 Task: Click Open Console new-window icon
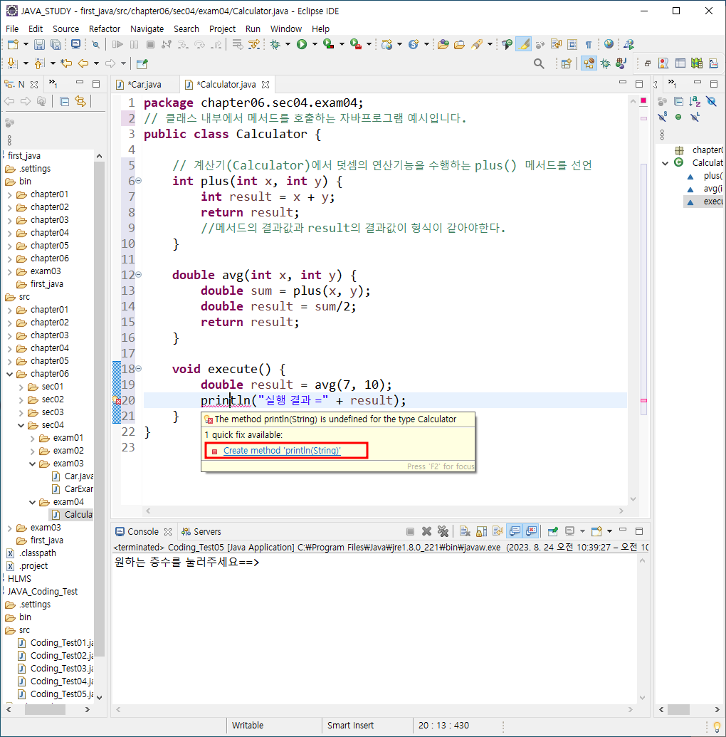596,531
